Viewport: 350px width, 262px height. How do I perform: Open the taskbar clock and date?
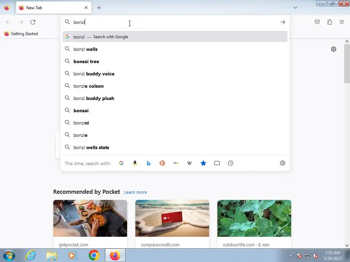333,256
